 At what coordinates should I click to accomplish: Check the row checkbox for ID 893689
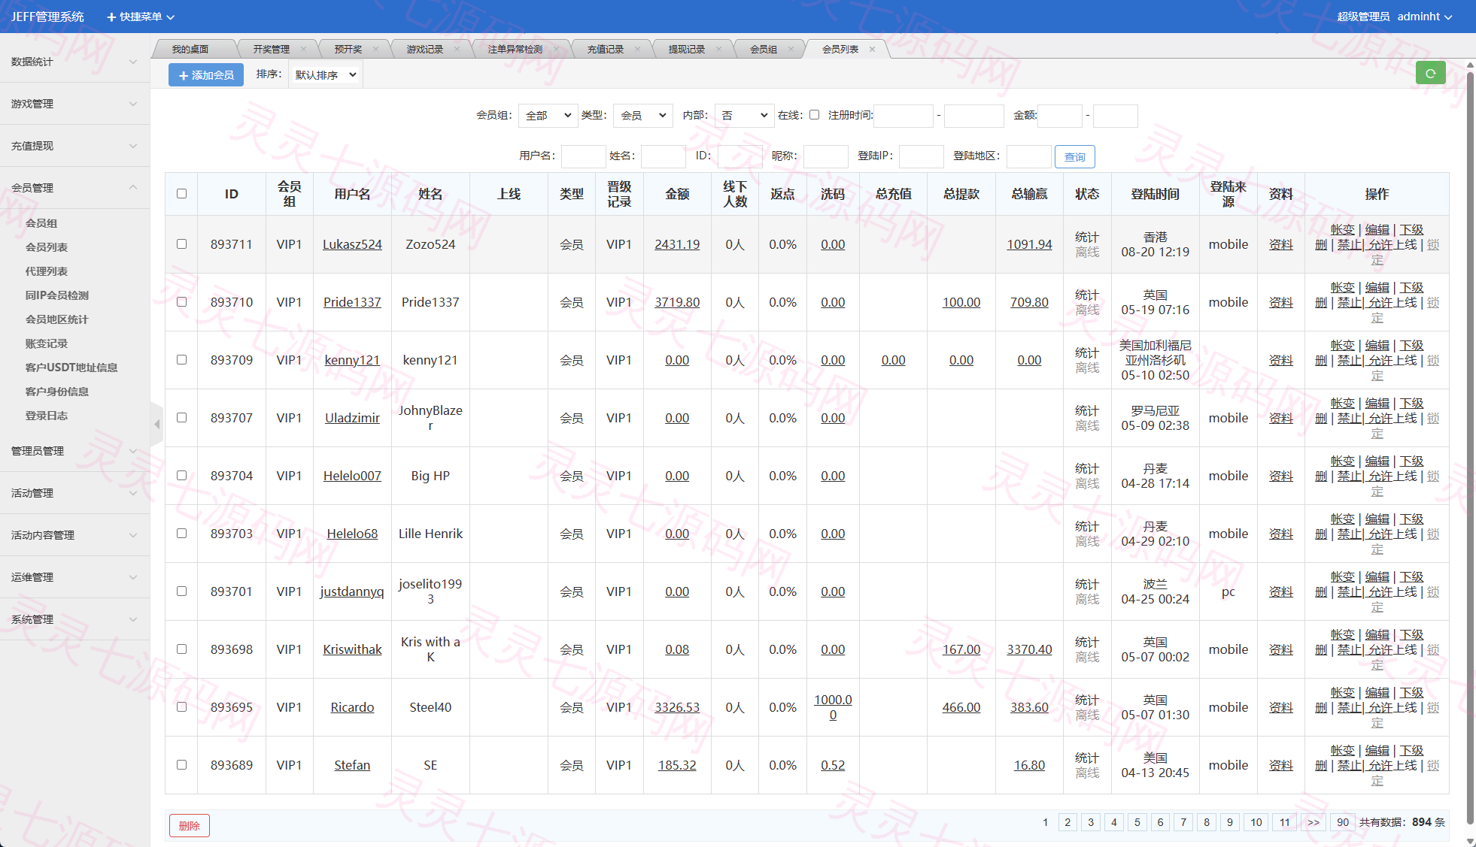coord(181,765)
